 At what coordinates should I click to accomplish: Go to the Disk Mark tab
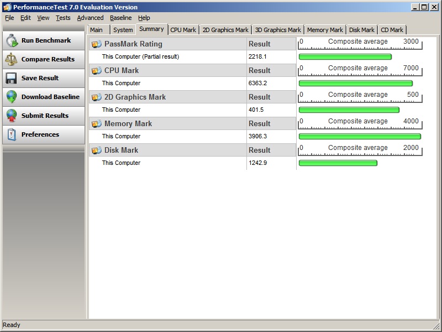point(362,30)
